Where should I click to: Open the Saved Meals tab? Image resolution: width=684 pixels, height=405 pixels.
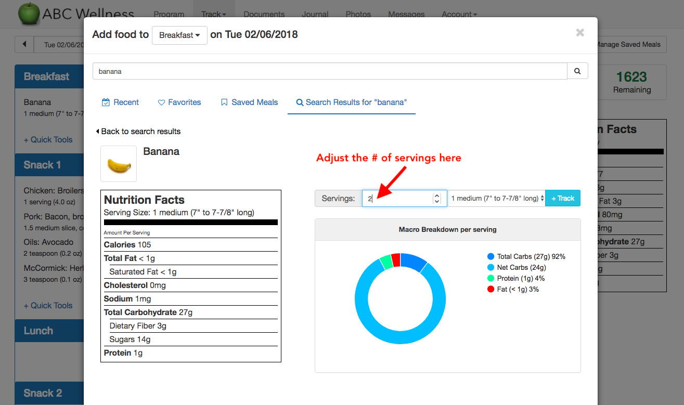(249, 102)
